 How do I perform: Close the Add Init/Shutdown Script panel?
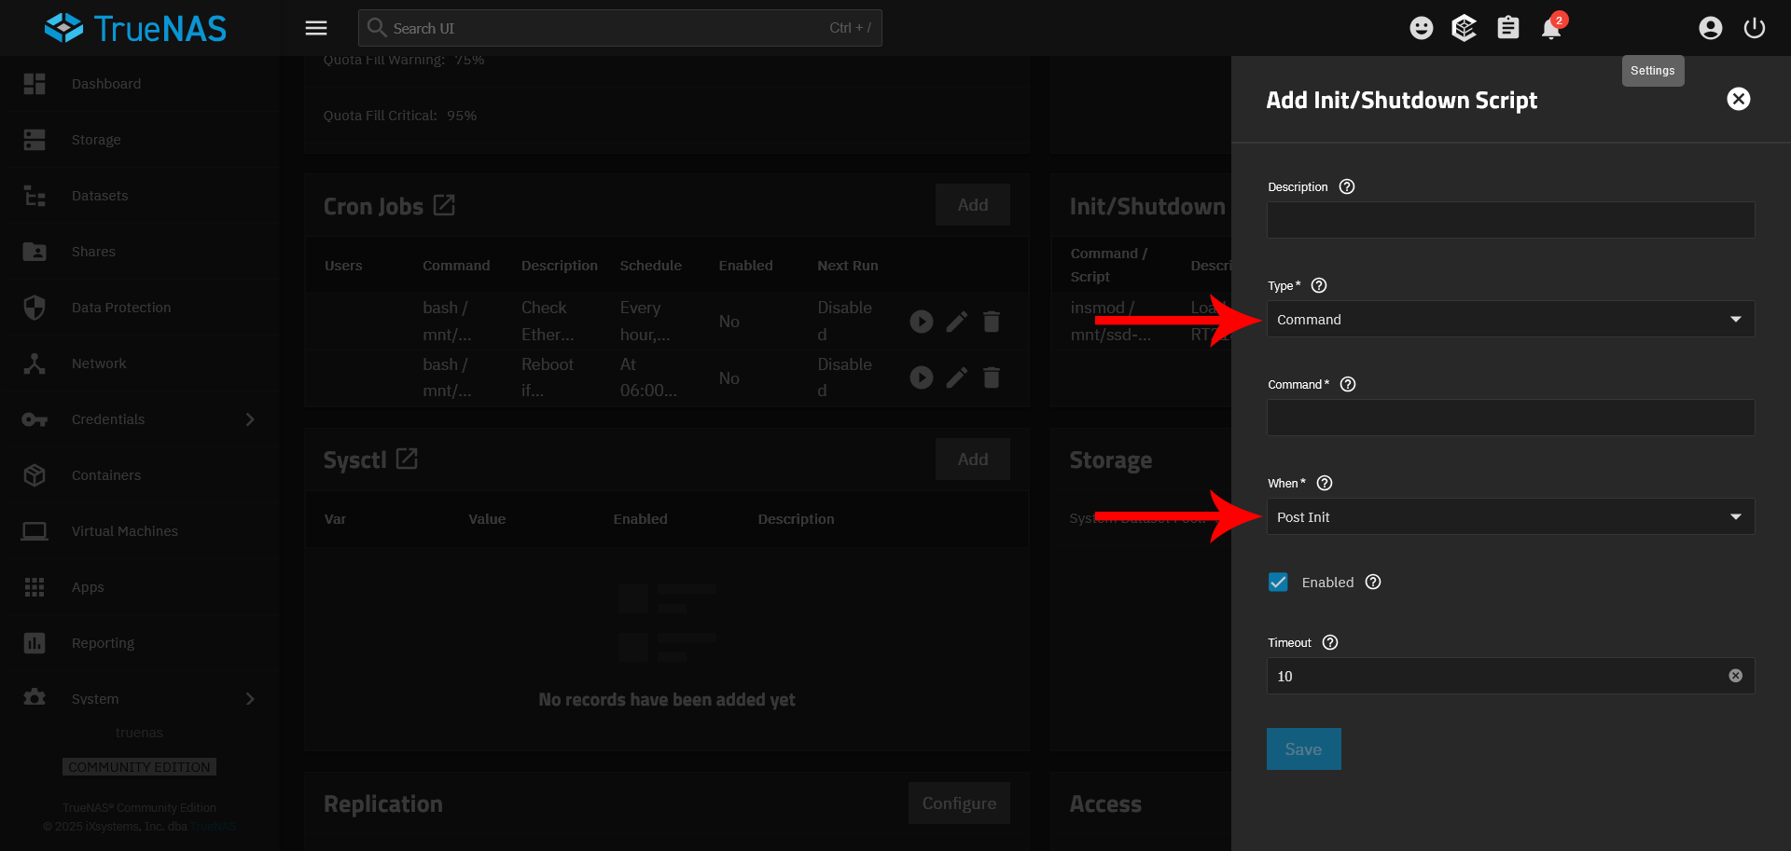[1739, 99]
